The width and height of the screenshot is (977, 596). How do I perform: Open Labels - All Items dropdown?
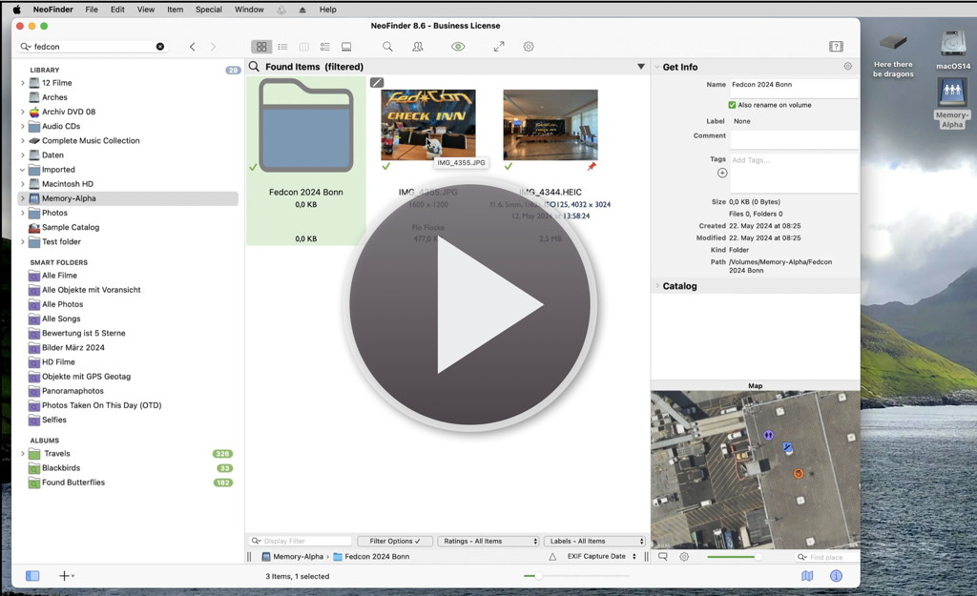595,542
